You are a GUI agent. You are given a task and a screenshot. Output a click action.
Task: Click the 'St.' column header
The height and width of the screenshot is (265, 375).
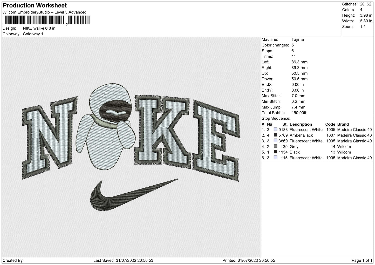click(x=285, y=124)
